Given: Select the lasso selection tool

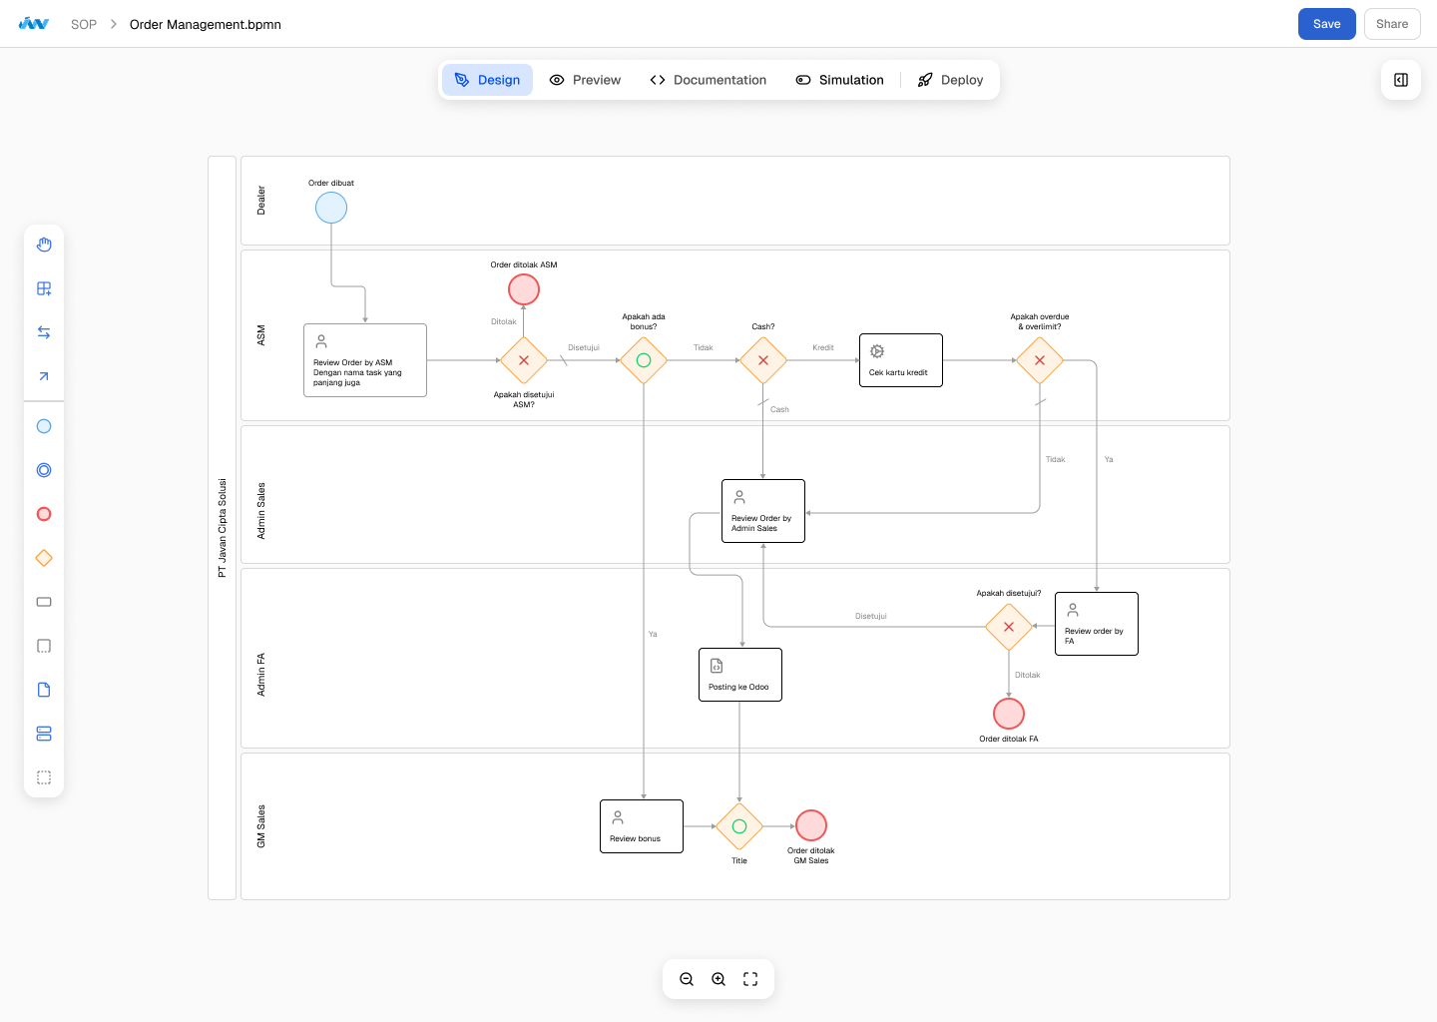Looking at the screenshot, I should pyautogui.click(x=43, y=777).
